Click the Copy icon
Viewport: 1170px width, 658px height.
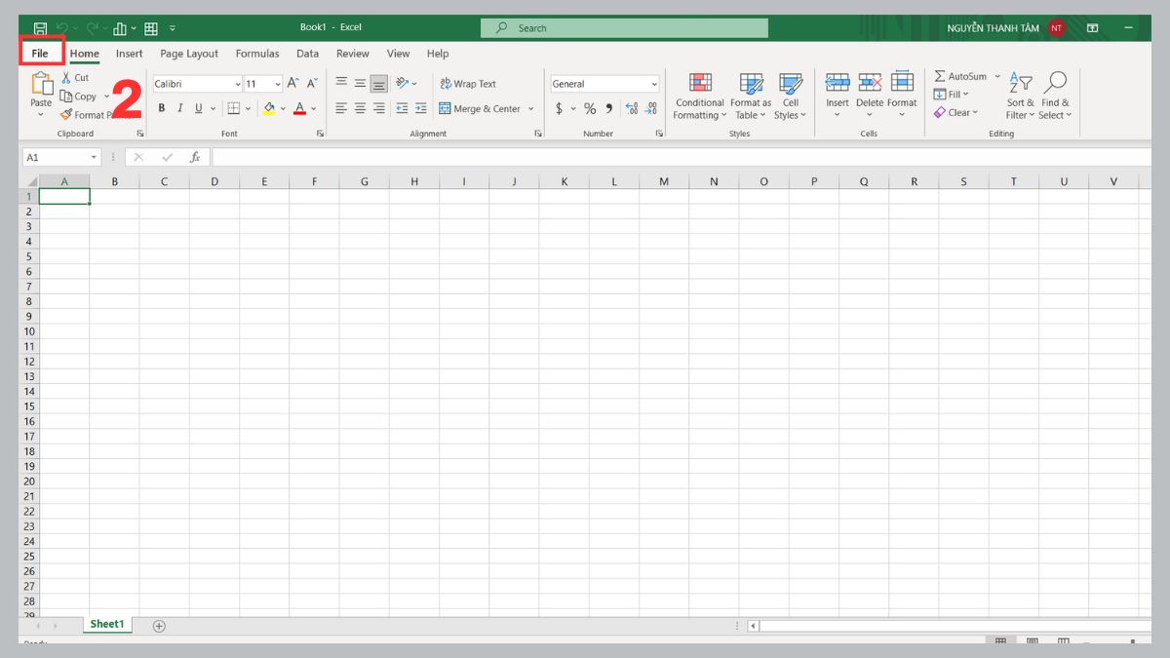pyautogui.click(x=66, y=97)
